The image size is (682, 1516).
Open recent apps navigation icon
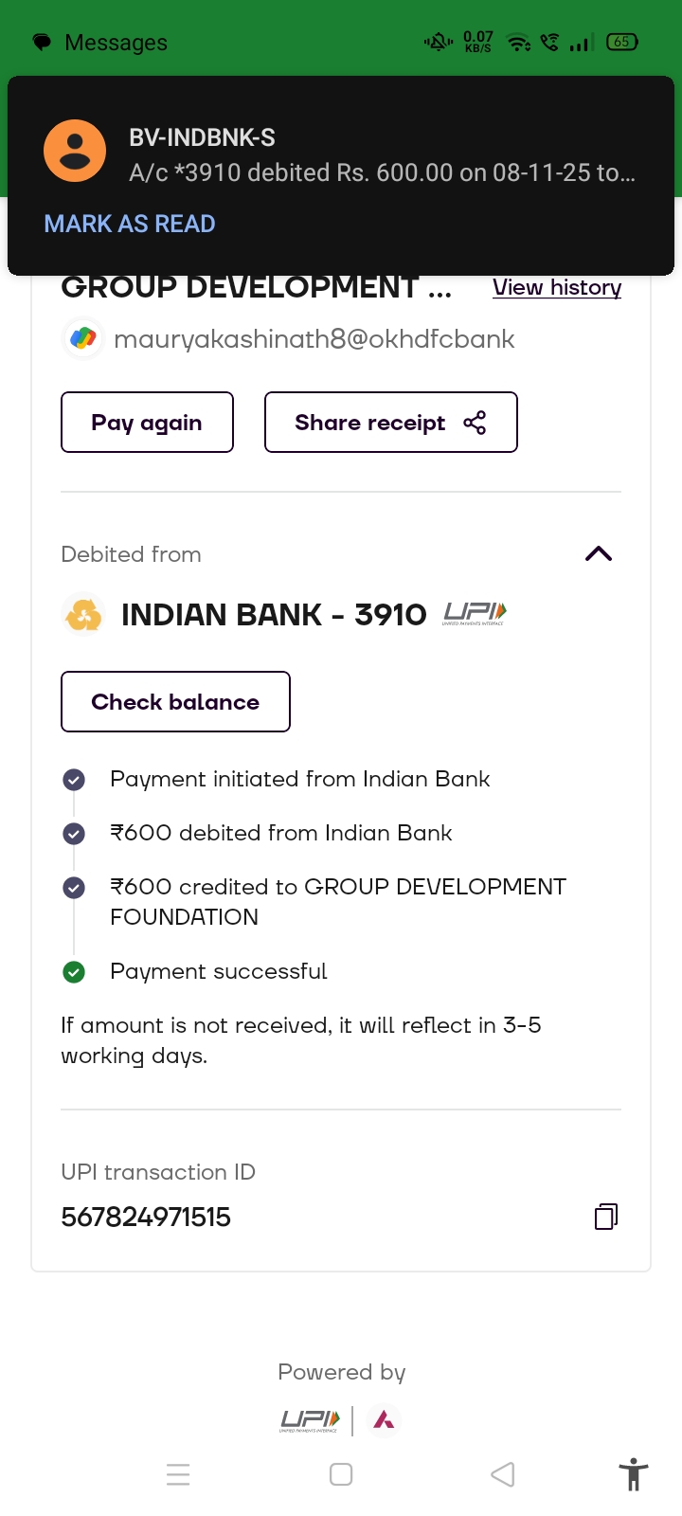[x=178, y=1474]
